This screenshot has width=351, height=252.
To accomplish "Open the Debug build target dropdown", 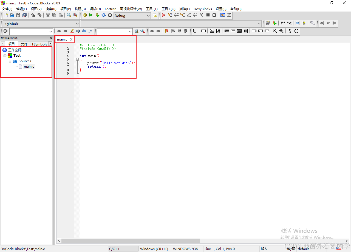I will [x=148, y=16].
